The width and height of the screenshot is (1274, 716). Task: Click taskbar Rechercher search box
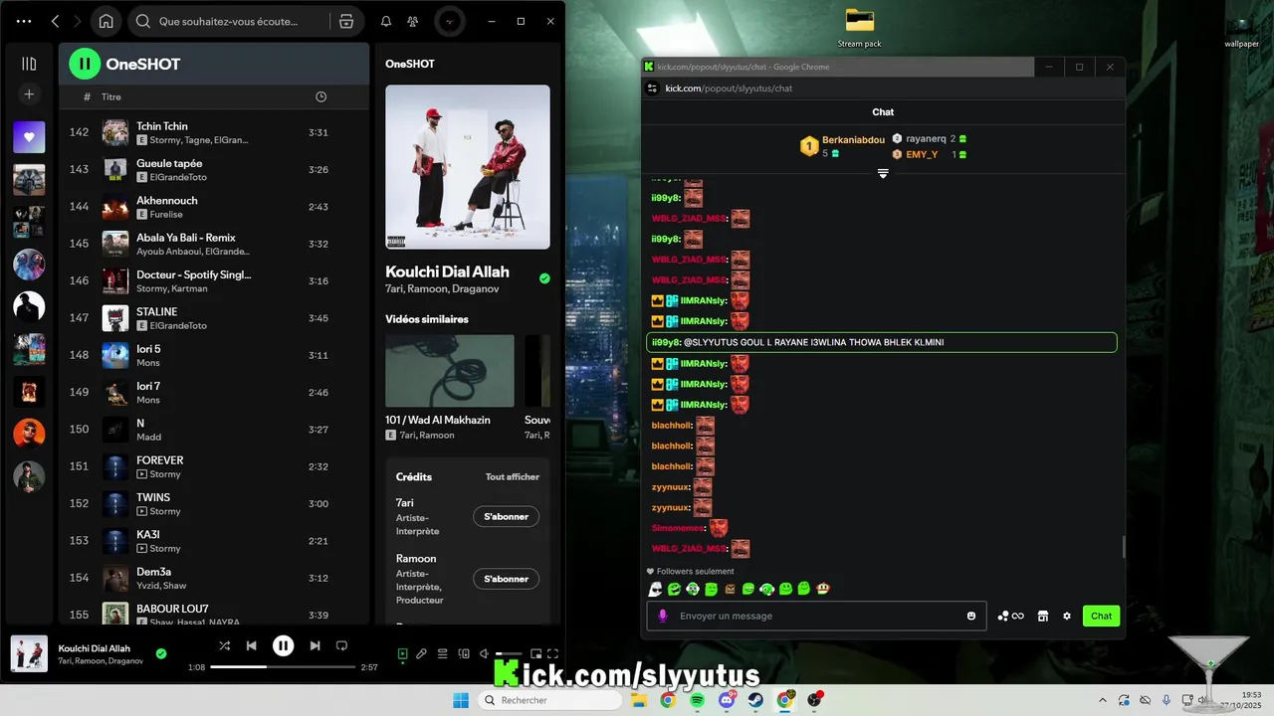pos(548,700)
